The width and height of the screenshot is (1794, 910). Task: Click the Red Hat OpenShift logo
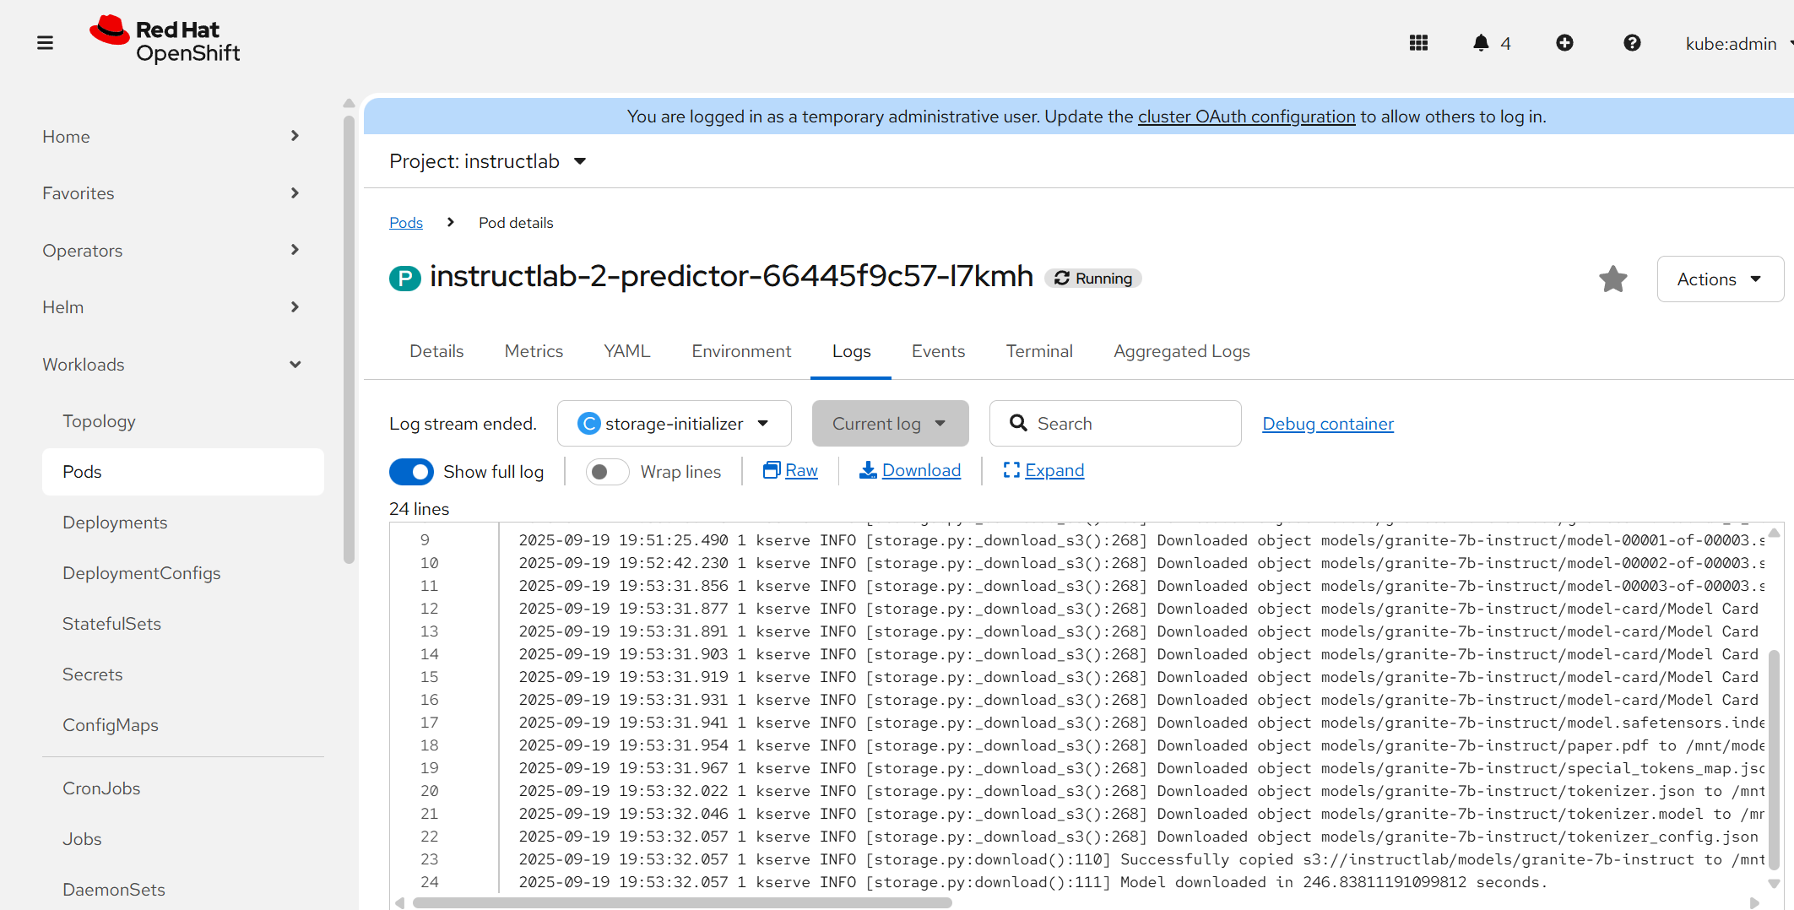tap(165, 40)
